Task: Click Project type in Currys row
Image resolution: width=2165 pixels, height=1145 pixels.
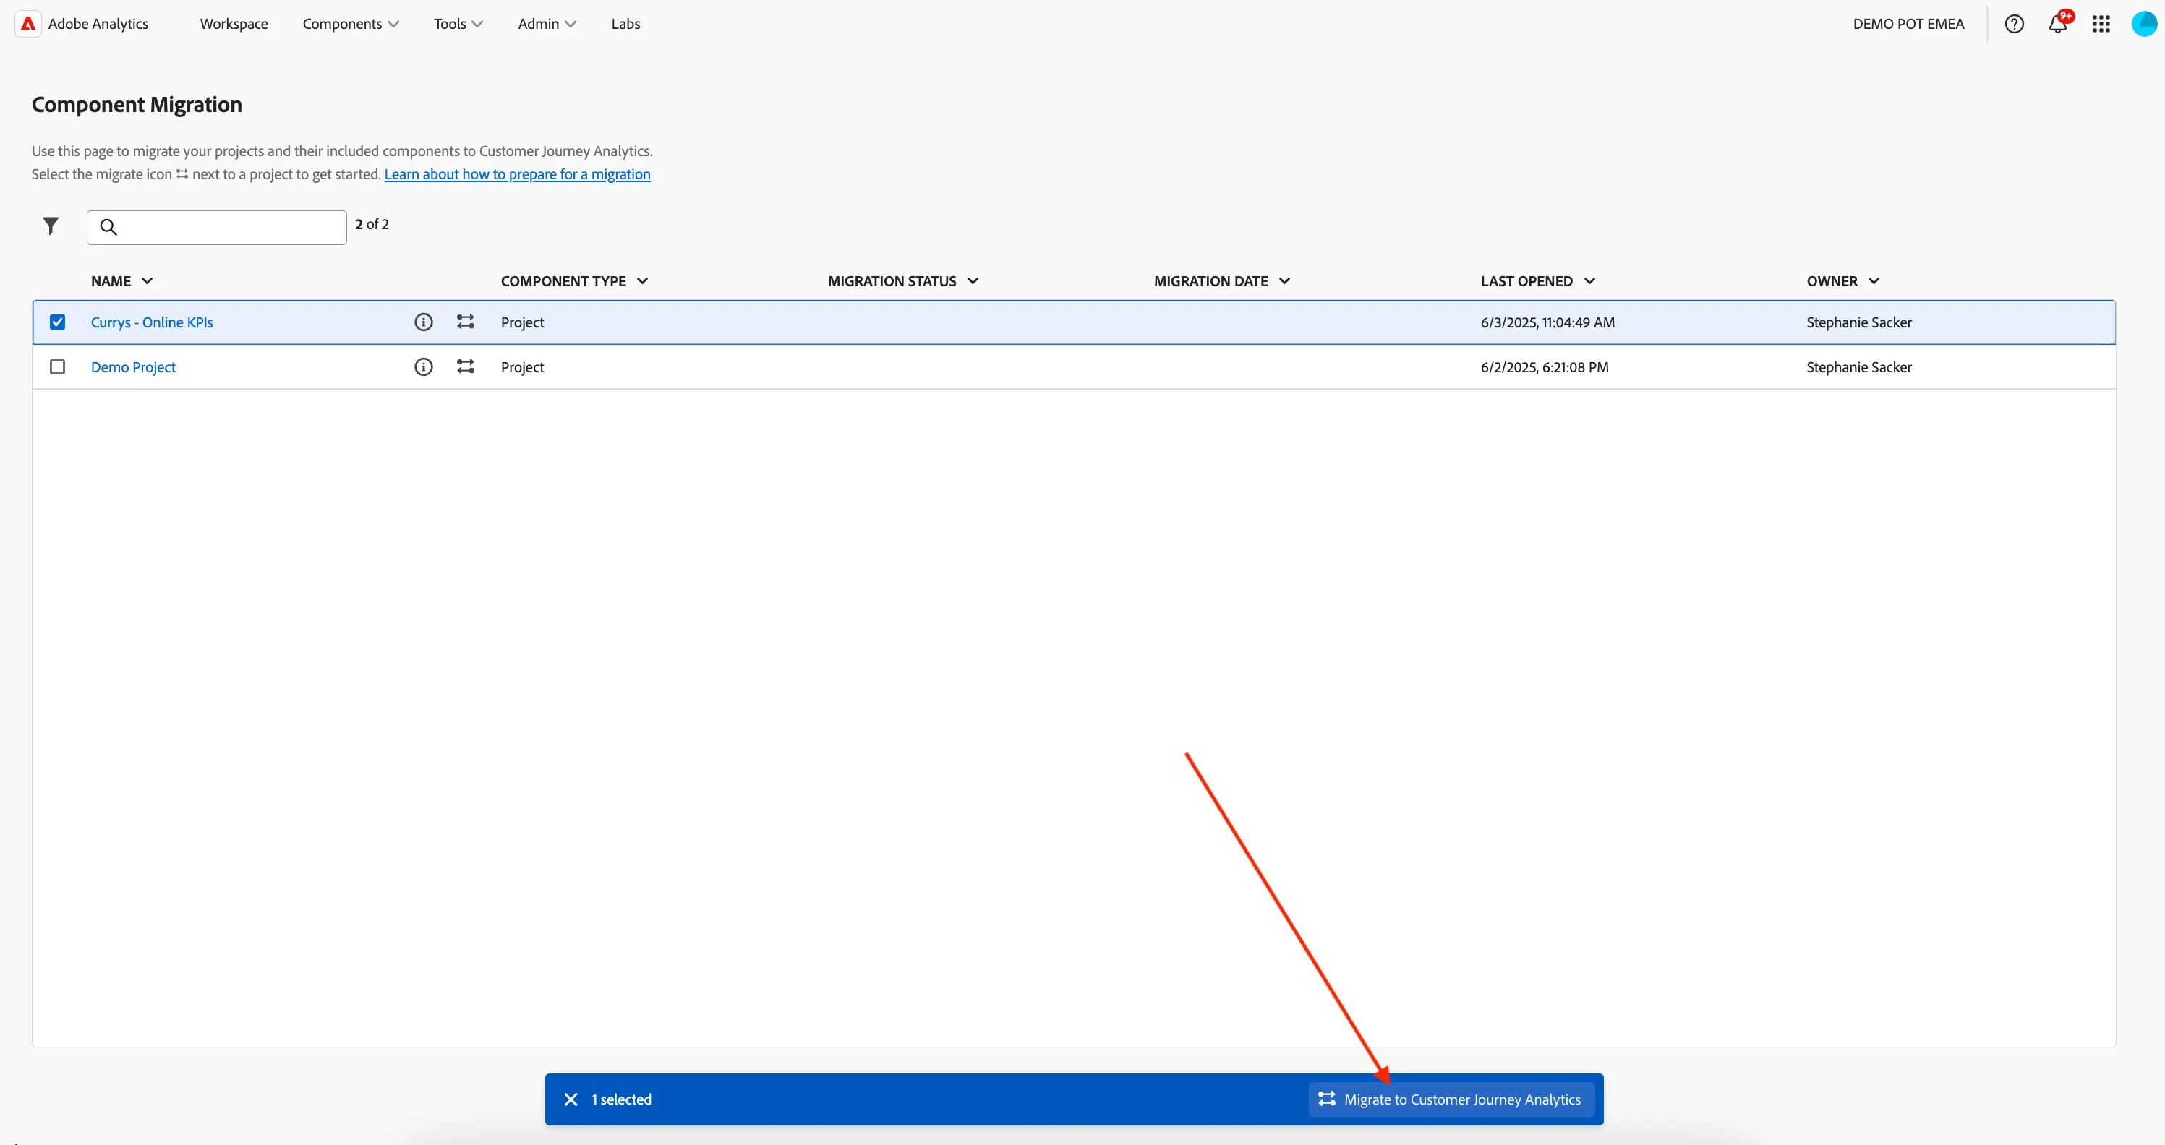Action: tap(522, 322)
